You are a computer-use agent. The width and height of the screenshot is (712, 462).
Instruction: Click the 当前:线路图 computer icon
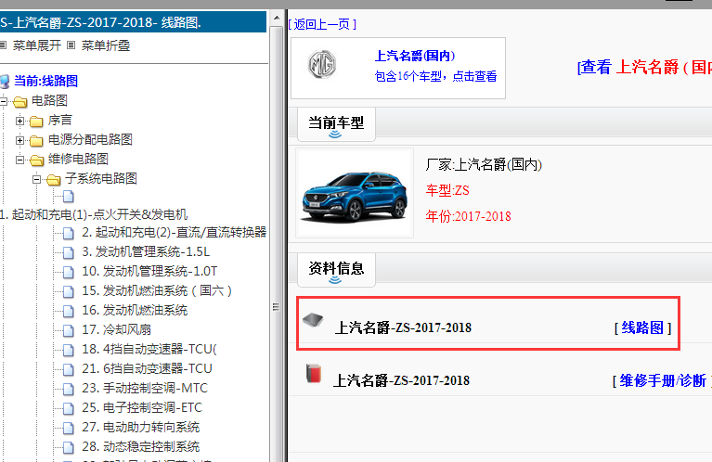5,82
